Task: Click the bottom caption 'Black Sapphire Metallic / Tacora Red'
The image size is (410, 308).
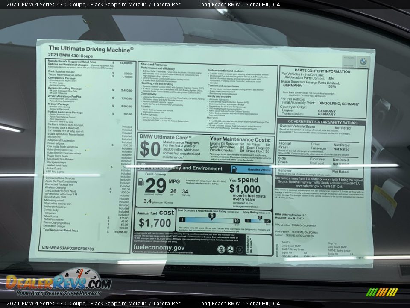Action: tap(136, 304)
